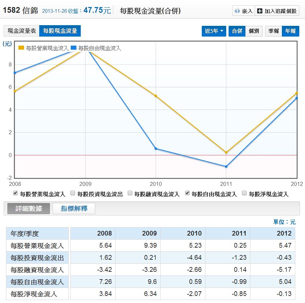The width and height of the screenshot is (305, 303).
Task: Open the 近5年 period dropdown
Action: tap(214, 31)
